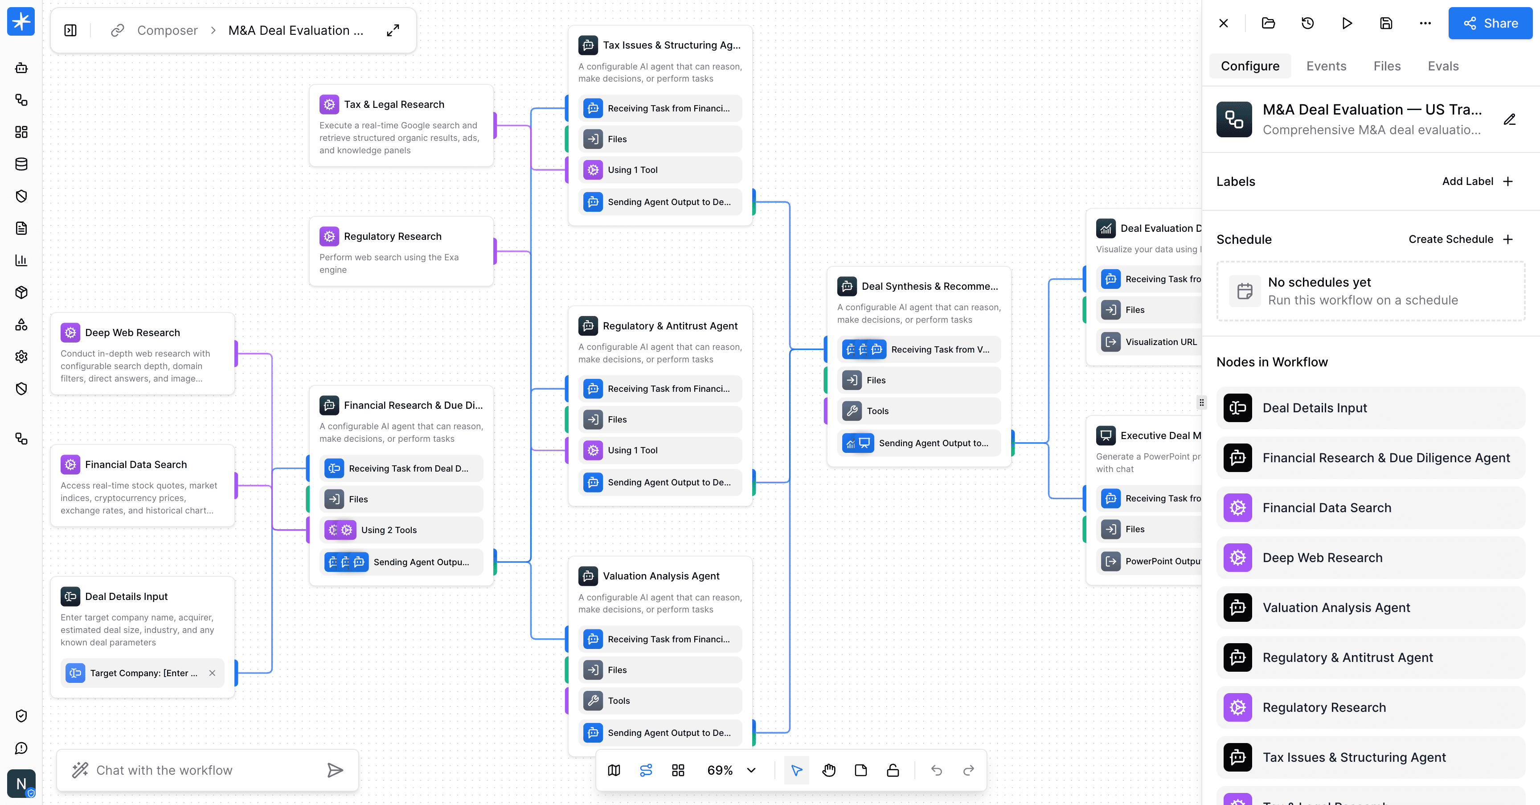The height and width of the screenshot is (805, 1540).
Task: Open the settings gear in left sidebar
Action: click(21, 357)
